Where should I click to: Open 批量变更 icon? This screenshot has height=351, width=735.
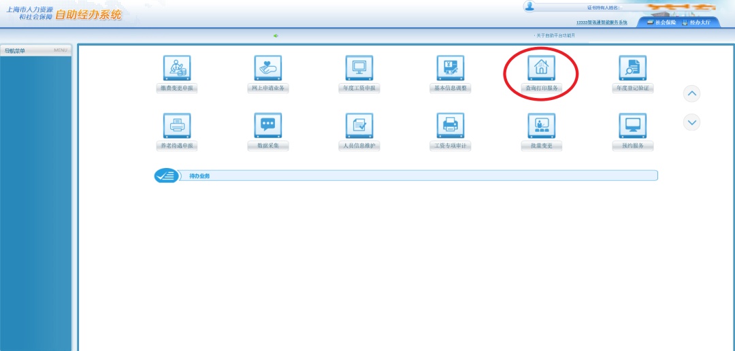[542, 126]
